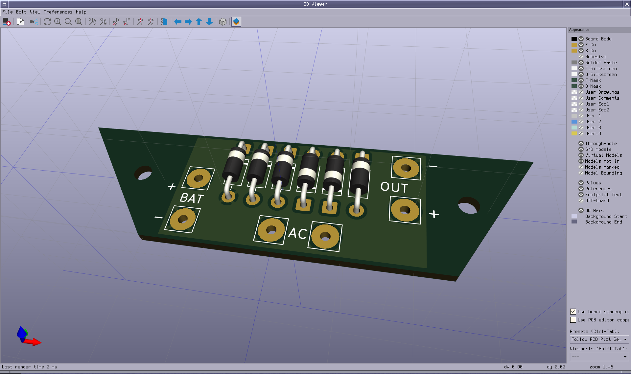
Task: Hide the F.Silkscreen layer eye toggle
Action: 581,68
